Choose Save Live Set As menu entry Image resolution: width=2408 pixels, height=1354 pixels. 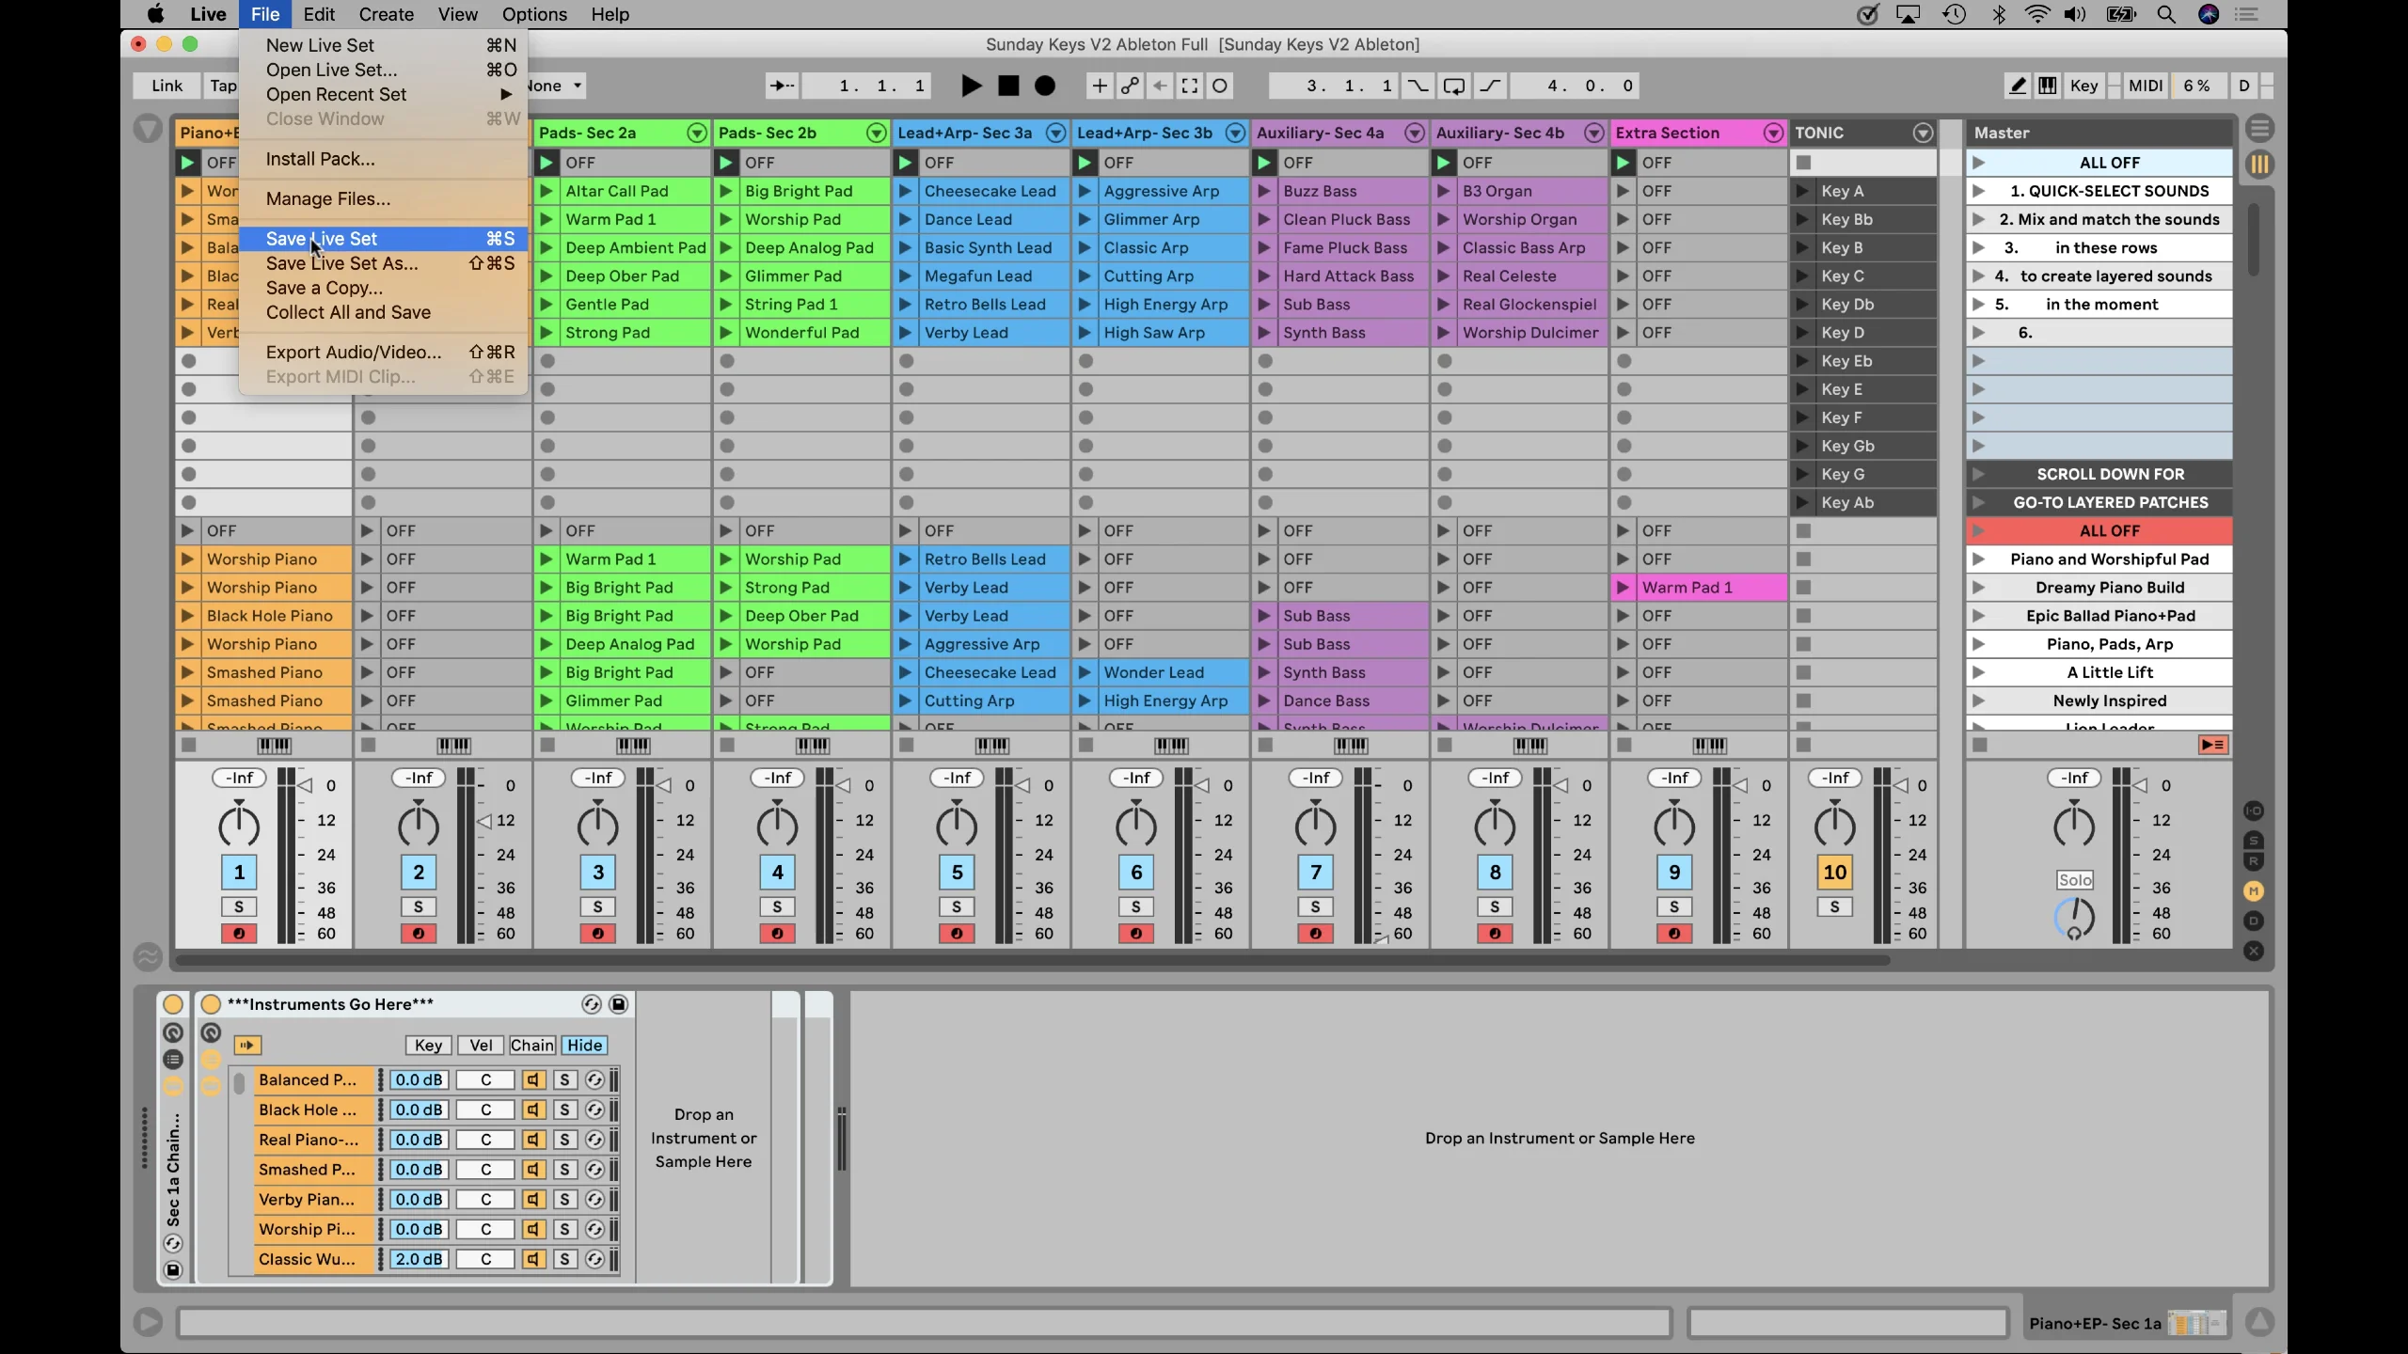[x=341, y=263]
